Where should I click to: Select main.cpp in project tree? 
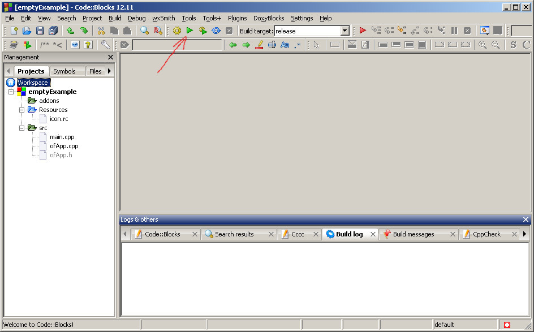click(62, 137)
